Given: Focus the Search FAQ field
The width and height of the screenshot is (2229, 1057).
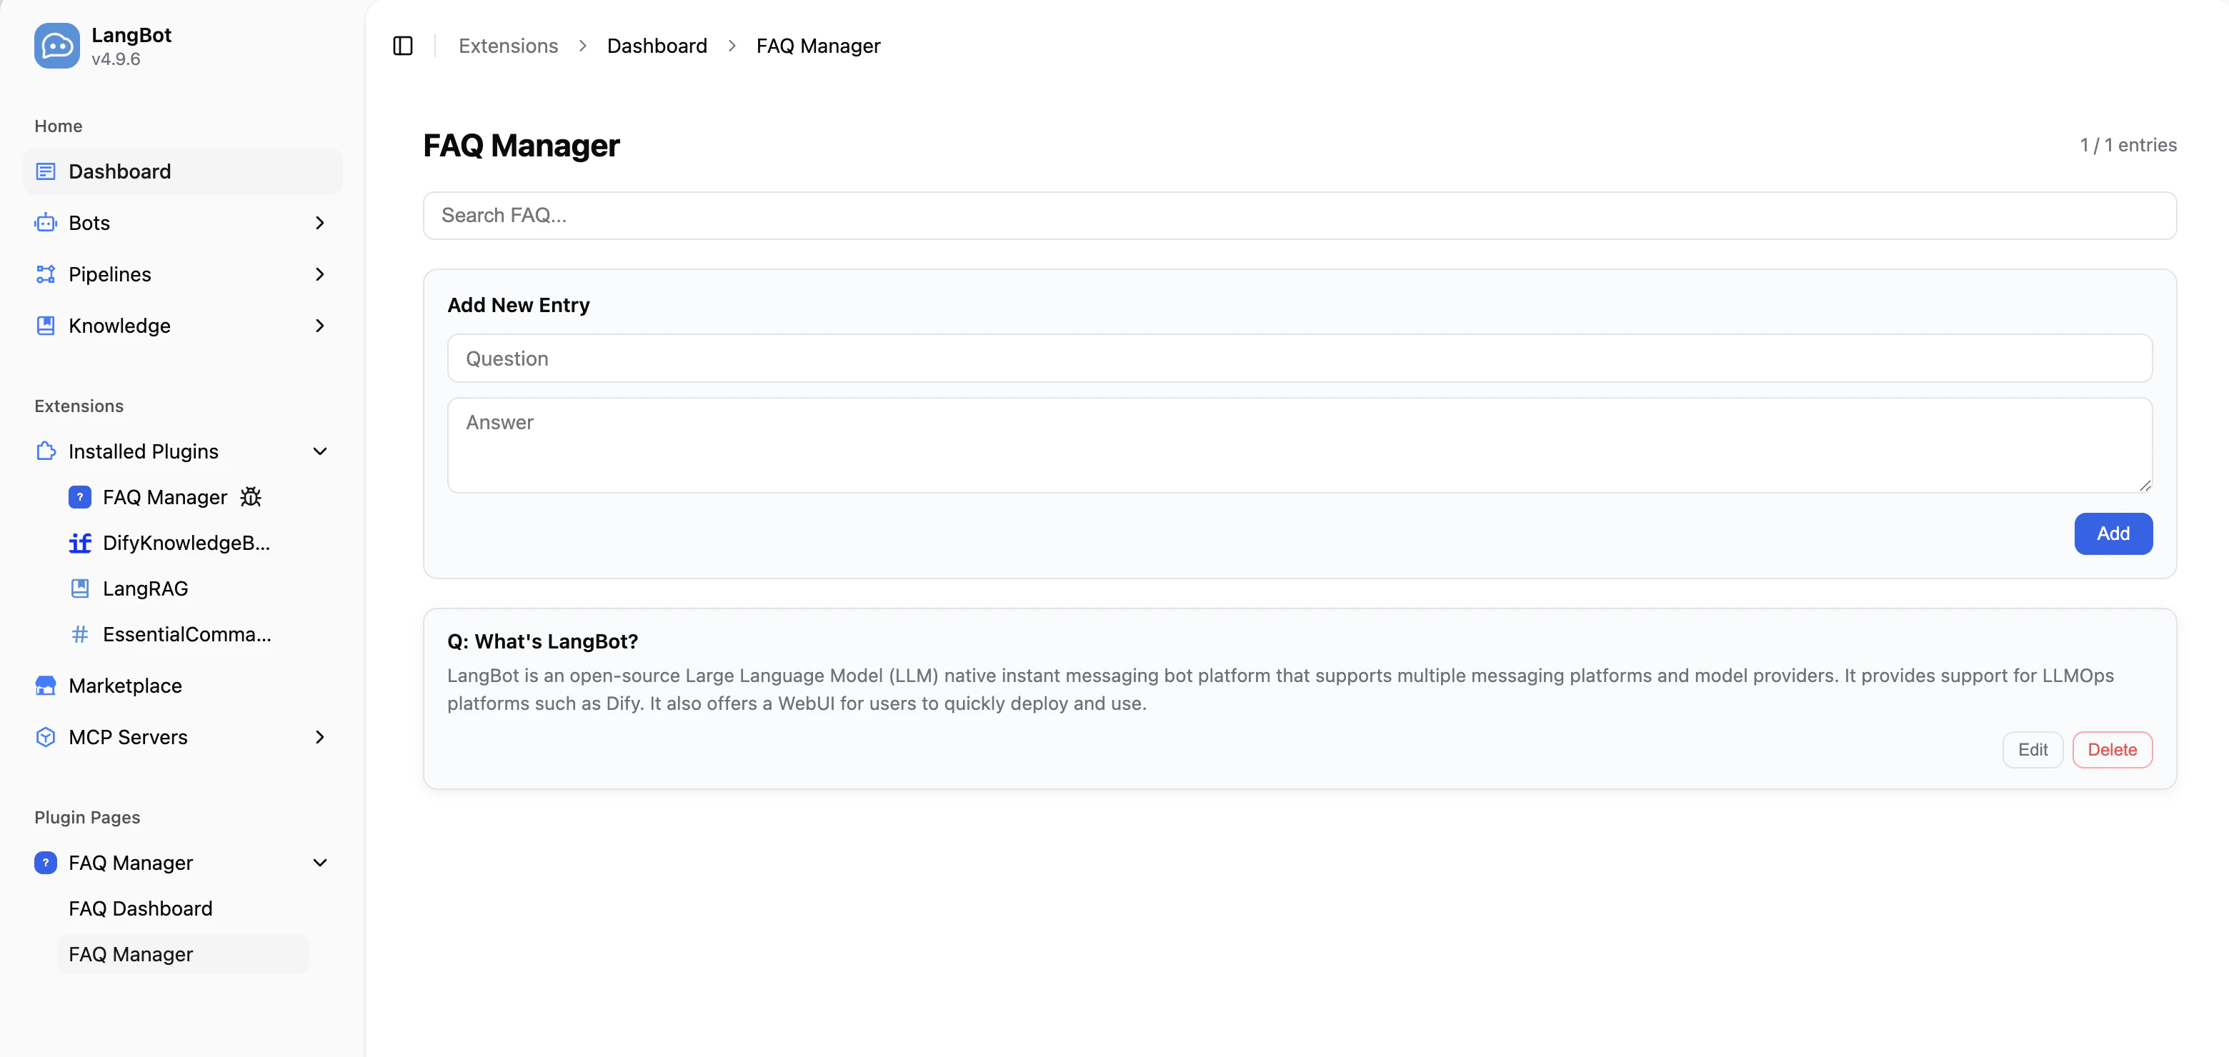Looking at the screenshot, I should pyautogui.click(x=1298, y=216).
